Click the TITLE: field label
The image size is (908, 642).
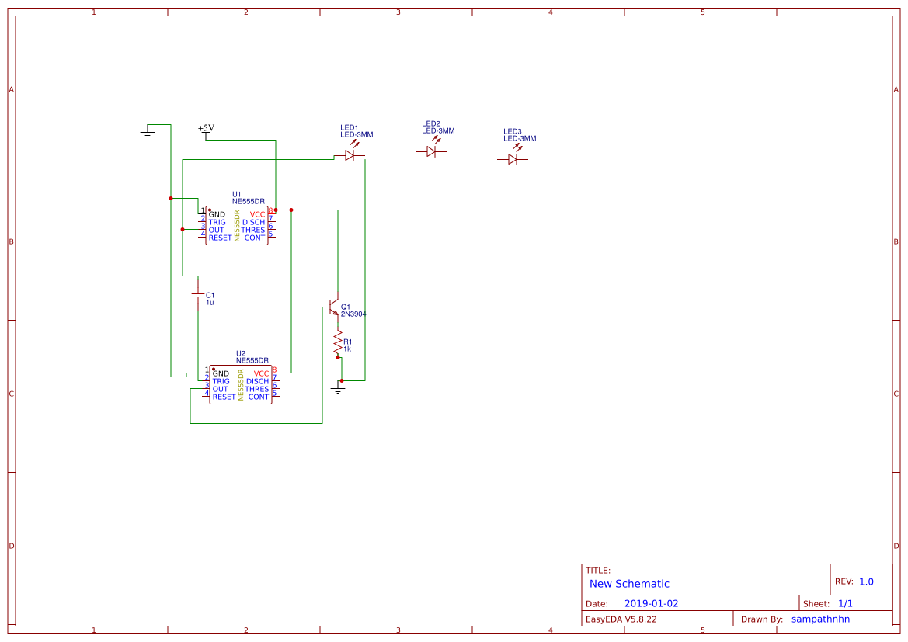597,571
